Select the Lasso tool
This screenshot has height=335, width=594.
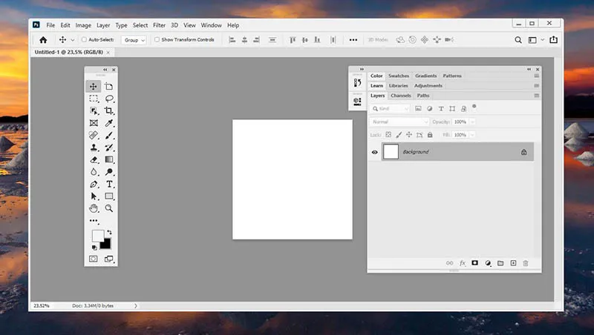[x=109, y=99]
